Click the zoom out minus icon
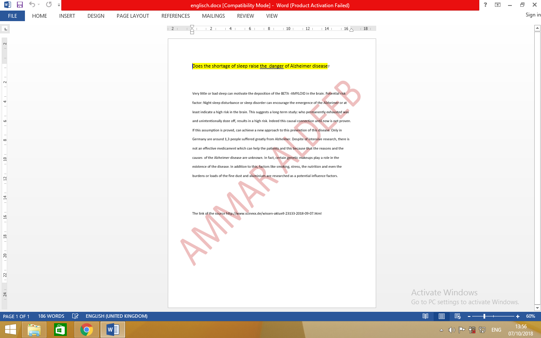Viewport: 541px width, 338px height. point(469,316)
